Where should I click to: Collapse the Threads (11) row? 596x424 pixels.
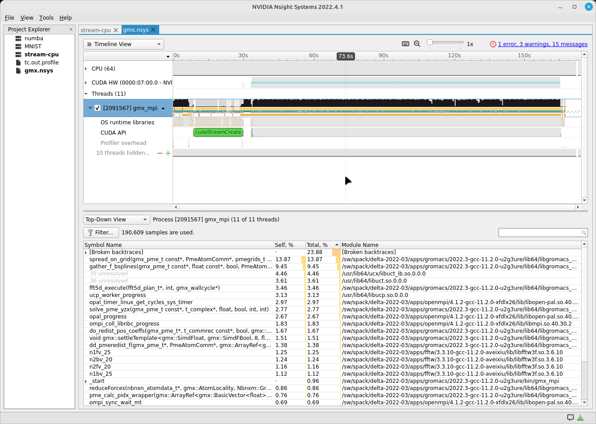tap(86, 94)
